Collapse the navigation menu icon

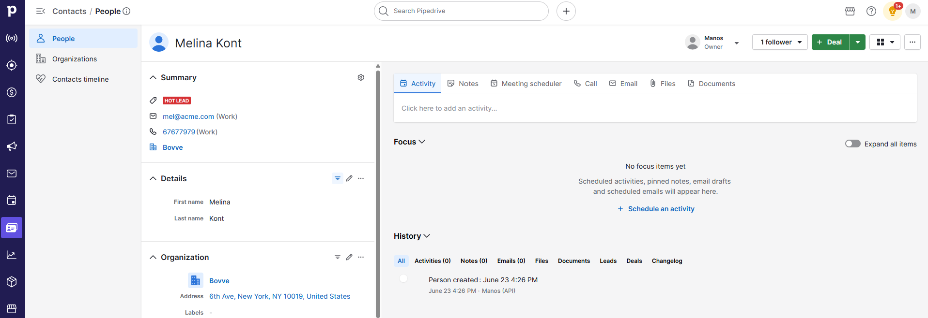[41, 11]
